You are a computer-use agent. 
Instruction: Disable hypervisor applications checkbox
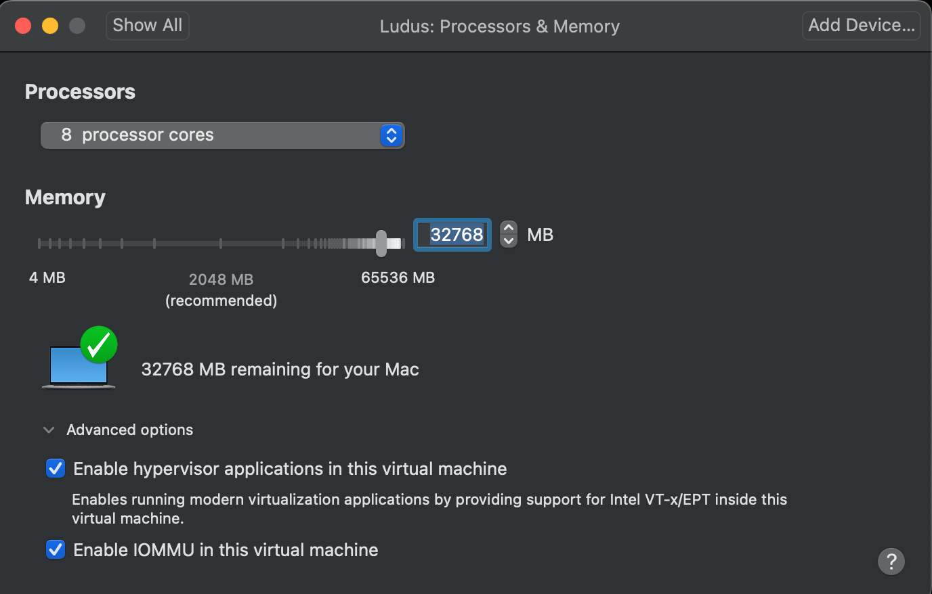[56, 469]
